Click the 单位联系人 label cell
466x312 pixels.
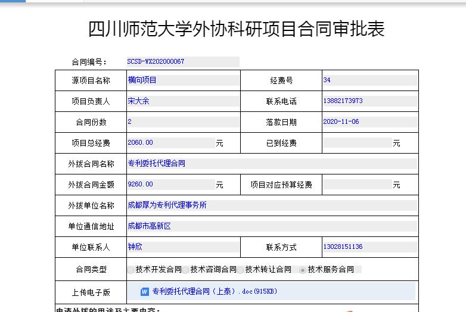coord(91,247)
